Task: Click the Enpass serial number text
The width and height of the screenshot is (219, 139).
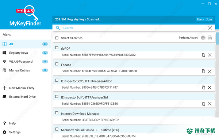Action: (99, 71)
